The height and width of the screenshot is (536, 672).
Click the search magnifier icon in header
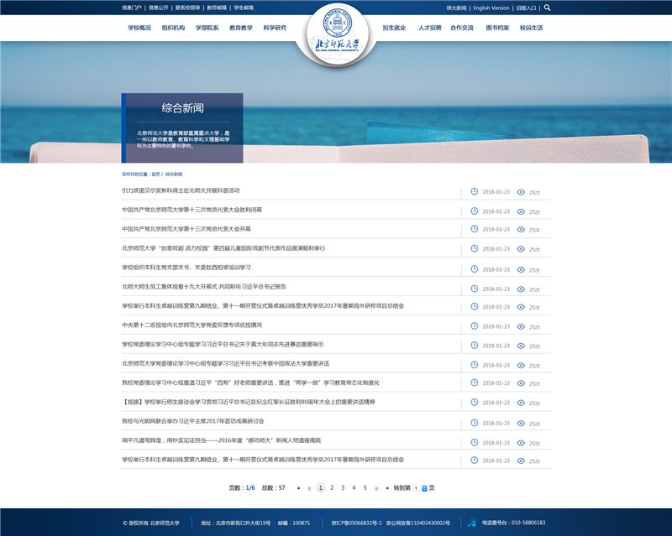pos(548,8)
